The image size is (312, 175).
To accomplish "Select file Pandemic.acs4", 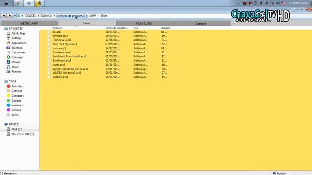I will 61,52.
